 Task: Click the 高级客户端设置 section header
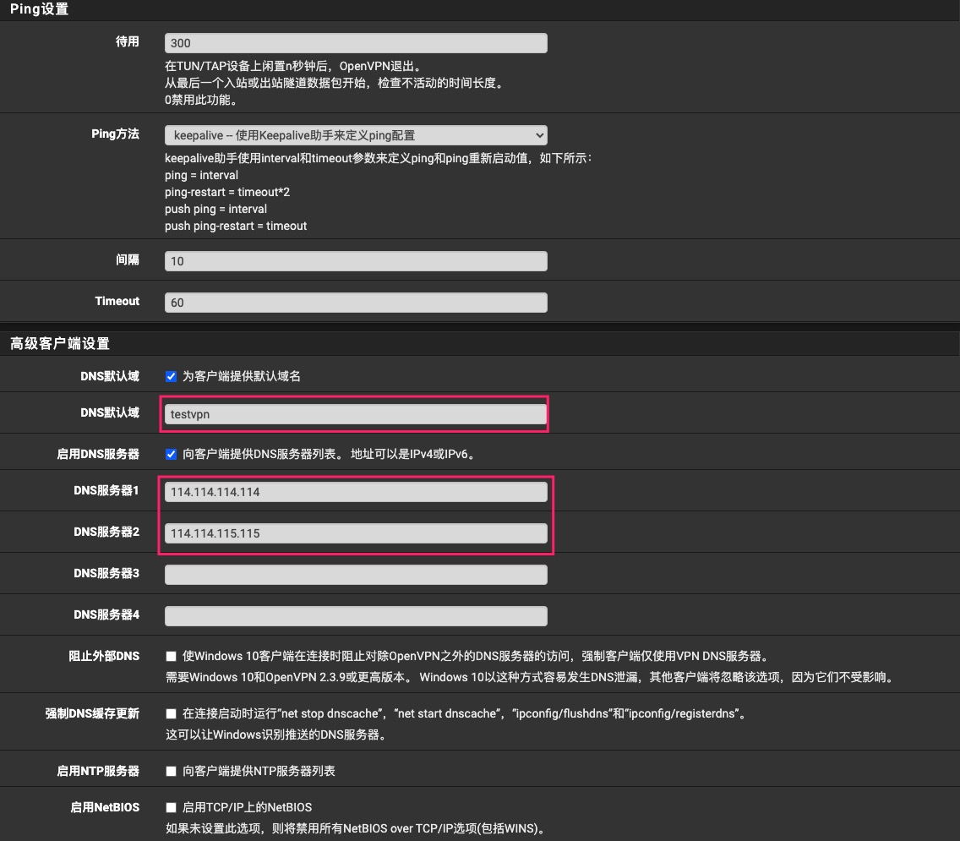click(60, 344)
